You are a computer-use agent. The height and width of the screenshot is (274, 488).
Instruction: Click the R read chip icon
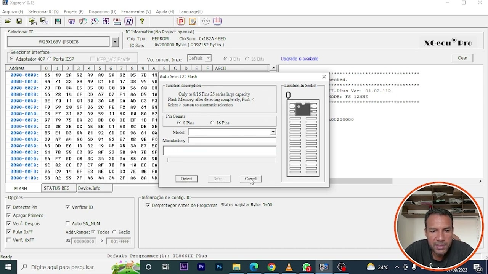pos(128,21)
